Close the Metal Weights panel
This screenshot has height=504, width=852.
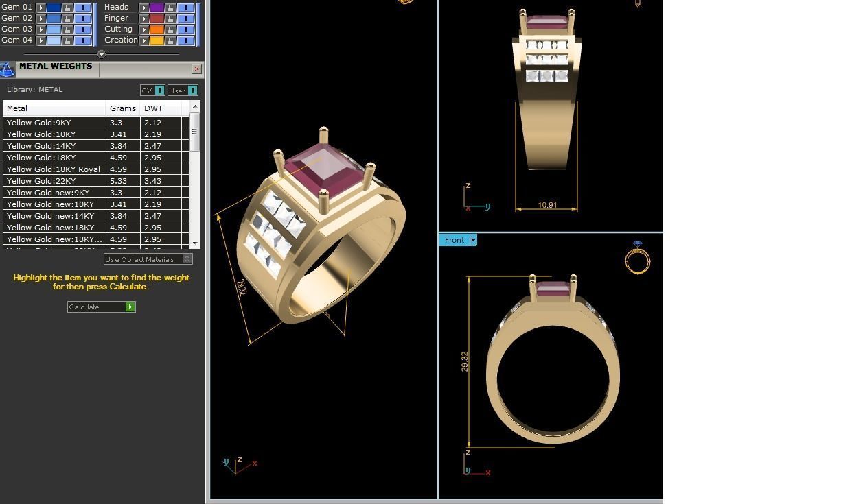coord(196,69)
